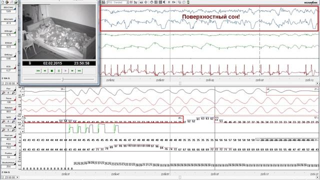Click the Position value field

point(8,157)
